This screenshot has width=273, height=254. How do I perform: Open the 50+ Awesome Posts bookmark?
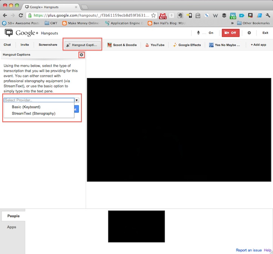tap(21, 23)
